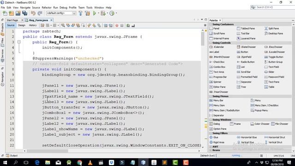Click the New File toolbar icon
Image resolution: width=295 pixels, height=166 pixels.
[x=5, y=13]
